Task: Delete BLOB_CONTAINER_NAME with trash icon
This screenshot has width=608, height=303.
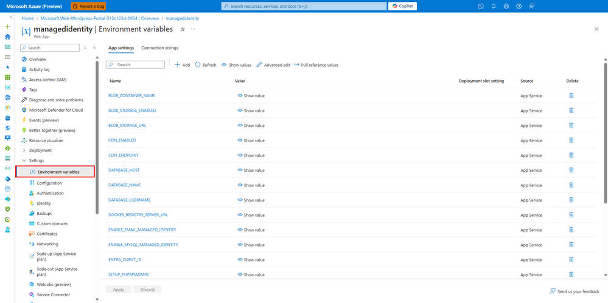Action: pos(571,95)
